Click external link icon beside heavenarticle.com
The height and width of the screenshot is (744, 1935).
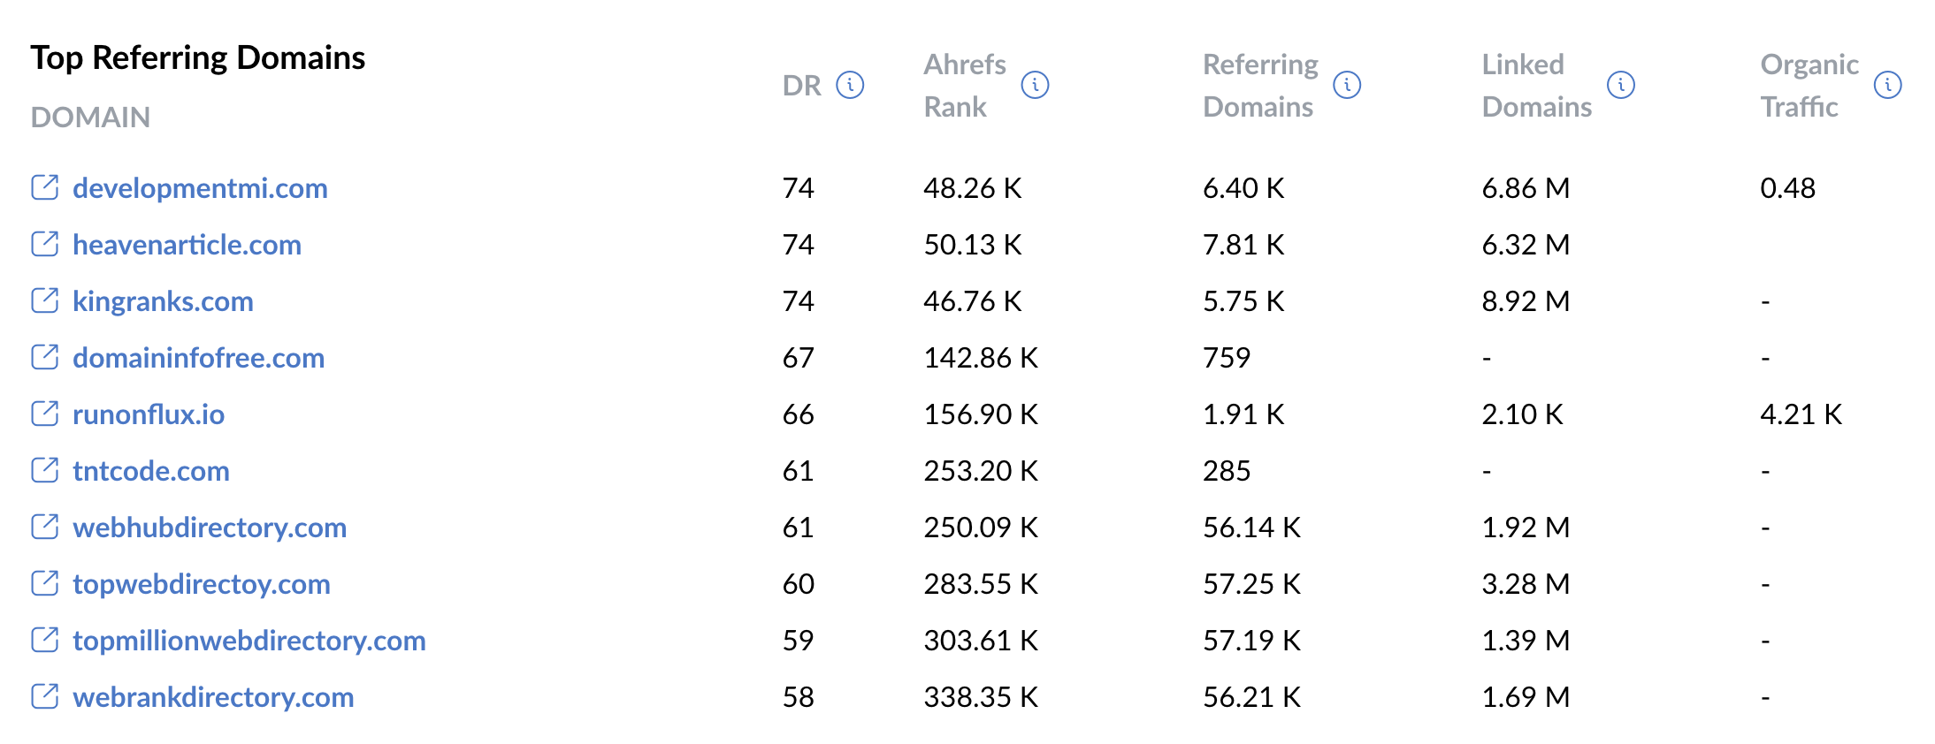pyautogui.click(x=45, y=245)
